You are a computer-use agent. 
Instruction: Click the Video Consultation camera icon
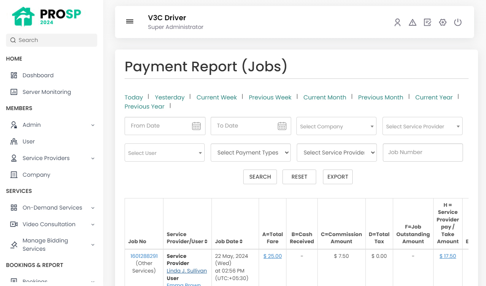14,224
